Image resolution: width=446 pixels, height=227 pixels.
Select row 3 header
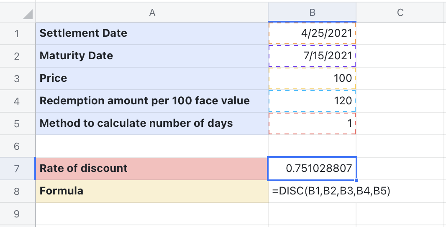pos(18,78)
